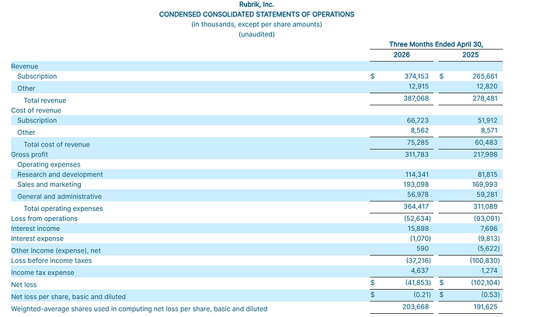Select the 'Cost of revenue' label
536x317 pixels.
pos(36,110)
